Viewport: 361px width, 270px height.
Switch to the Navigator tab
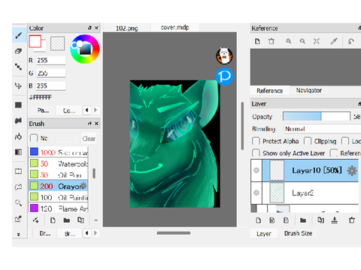point(309,90)
